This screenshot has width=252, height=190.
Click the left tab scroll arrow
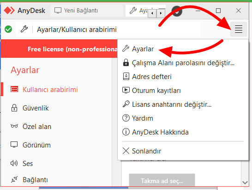point(152,13)
